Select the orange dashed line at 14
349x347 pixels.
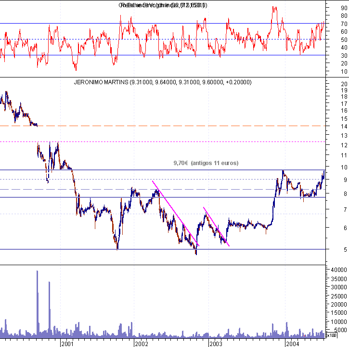pos(163,126)
